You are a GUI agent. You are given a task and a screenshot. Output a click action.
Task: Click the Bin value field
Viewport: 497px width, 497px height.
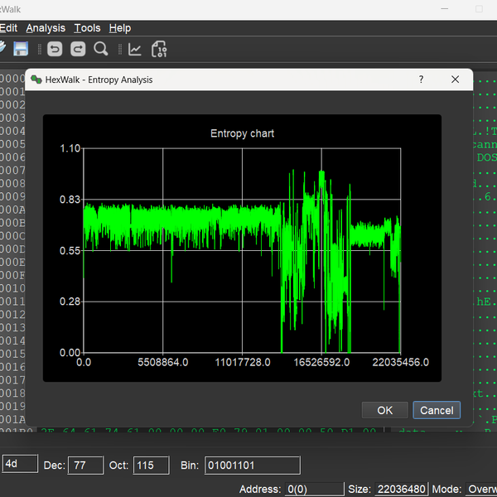[x=252, y=465]
